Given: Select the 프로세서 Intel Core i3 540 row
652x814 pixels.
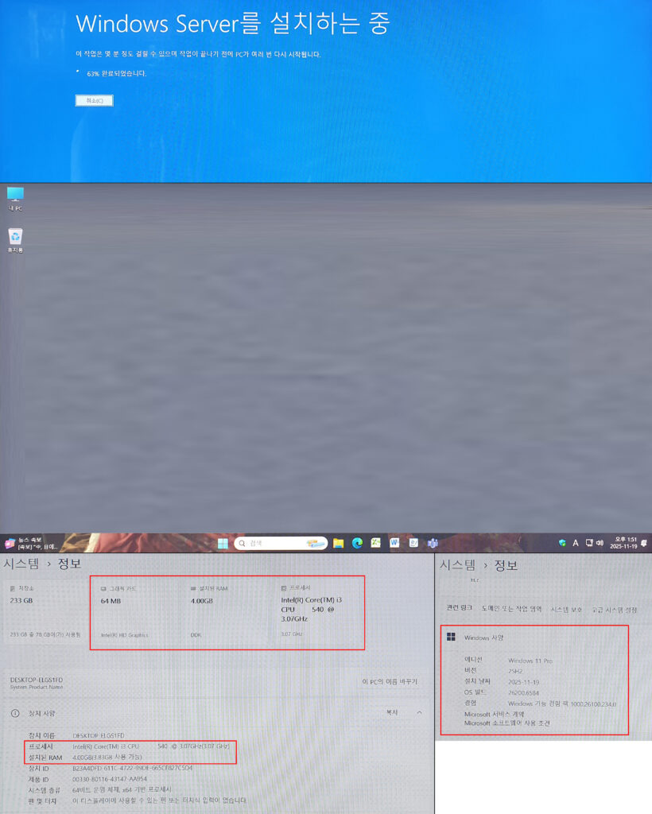Looking at the screenshot, I should 130,746.
